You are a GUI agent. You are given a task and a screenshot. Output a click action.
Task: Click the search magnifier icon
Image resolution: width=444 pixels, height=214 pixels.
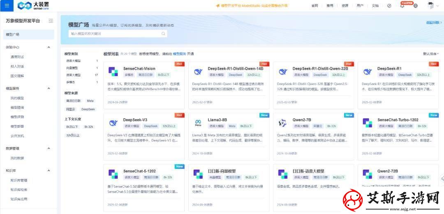163,34
